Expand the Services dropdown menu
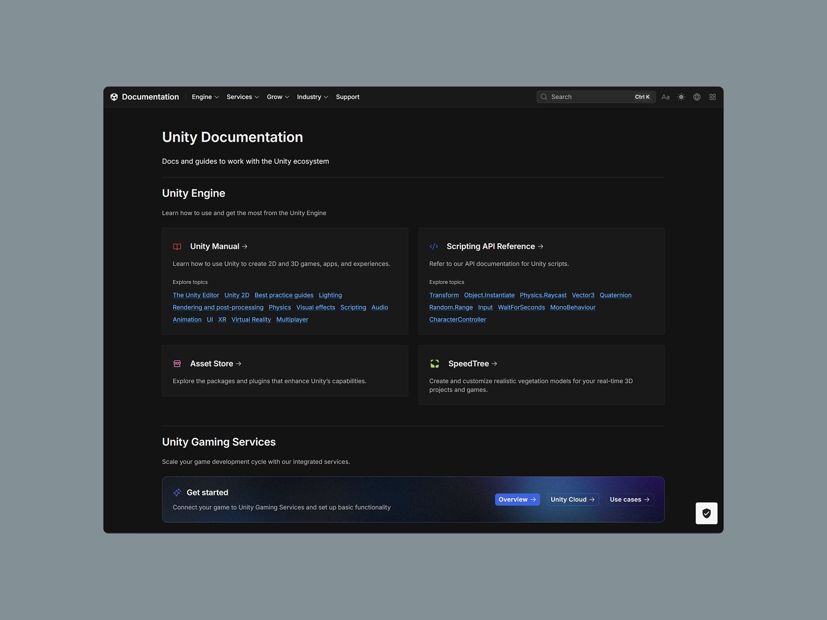 pos(243,97)
